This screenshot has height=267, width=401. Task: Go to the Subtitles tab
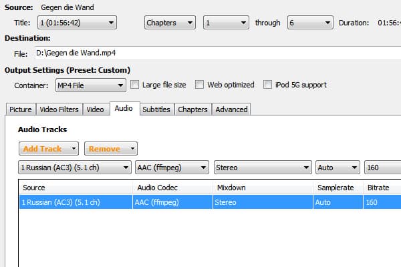[156, 109]
